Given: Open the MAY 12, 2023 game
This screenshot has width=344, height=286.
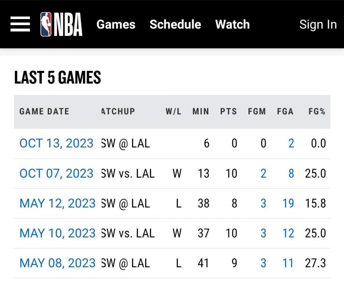Looking at the screenshot, I should click(57, 203).
